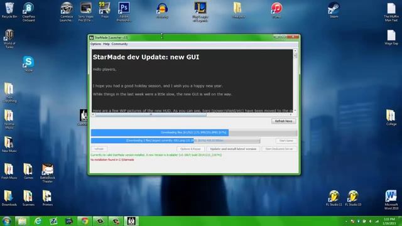Screen dimensions: 402x226
Task: Click the Start Dedicated Server button
Action: click(x=279, y=149)
